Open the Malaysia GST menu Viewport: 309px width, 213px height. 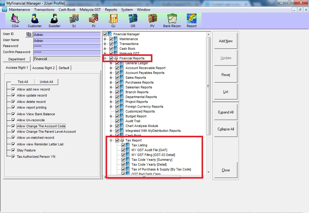pyautogui.click(x=90, y=10)
